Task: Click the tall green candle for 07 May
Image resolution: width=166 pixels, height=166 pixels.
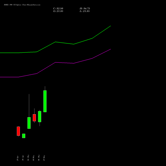Action: [x=45, y=101]
